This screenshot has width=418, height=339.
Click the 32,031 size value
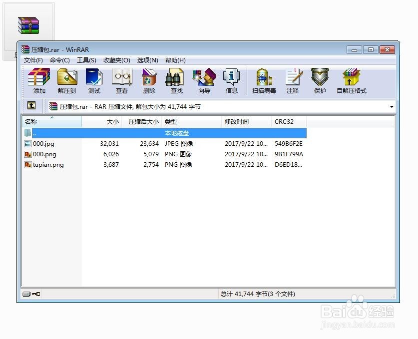click(109, 144)
